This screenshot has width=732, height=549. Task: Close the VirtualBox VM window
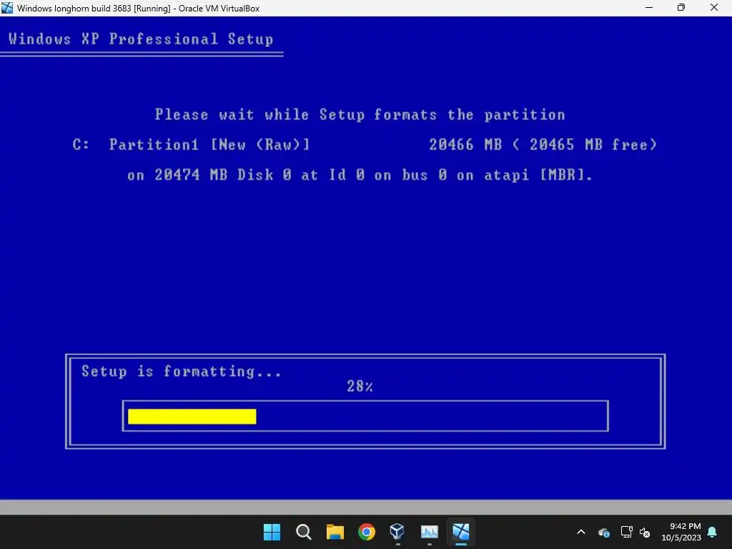(714, 7)
